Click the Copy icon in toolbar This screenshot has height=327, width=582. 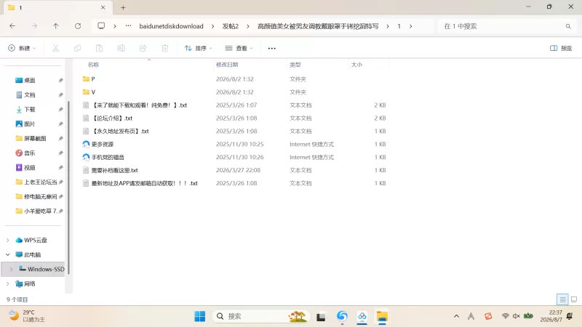77,48
